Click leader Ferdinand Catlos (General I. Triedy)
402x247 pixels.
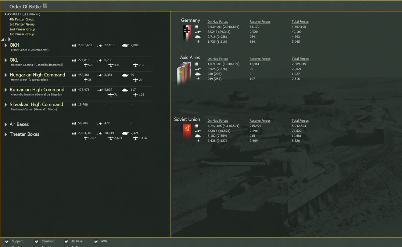34,109
